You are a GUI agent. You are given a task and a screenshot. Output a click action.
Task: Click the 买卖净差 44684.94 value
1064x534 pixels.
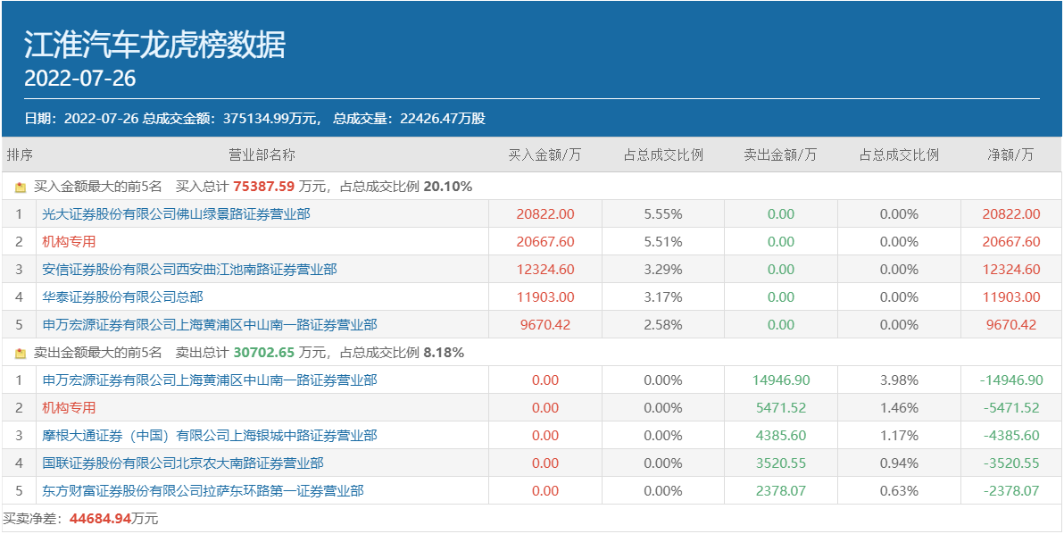[101, 519]
